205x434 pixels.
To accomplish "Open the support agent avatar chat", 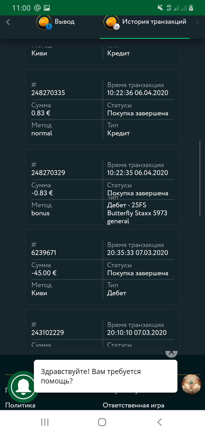I will pyautogui.click(x=191, y=384).
